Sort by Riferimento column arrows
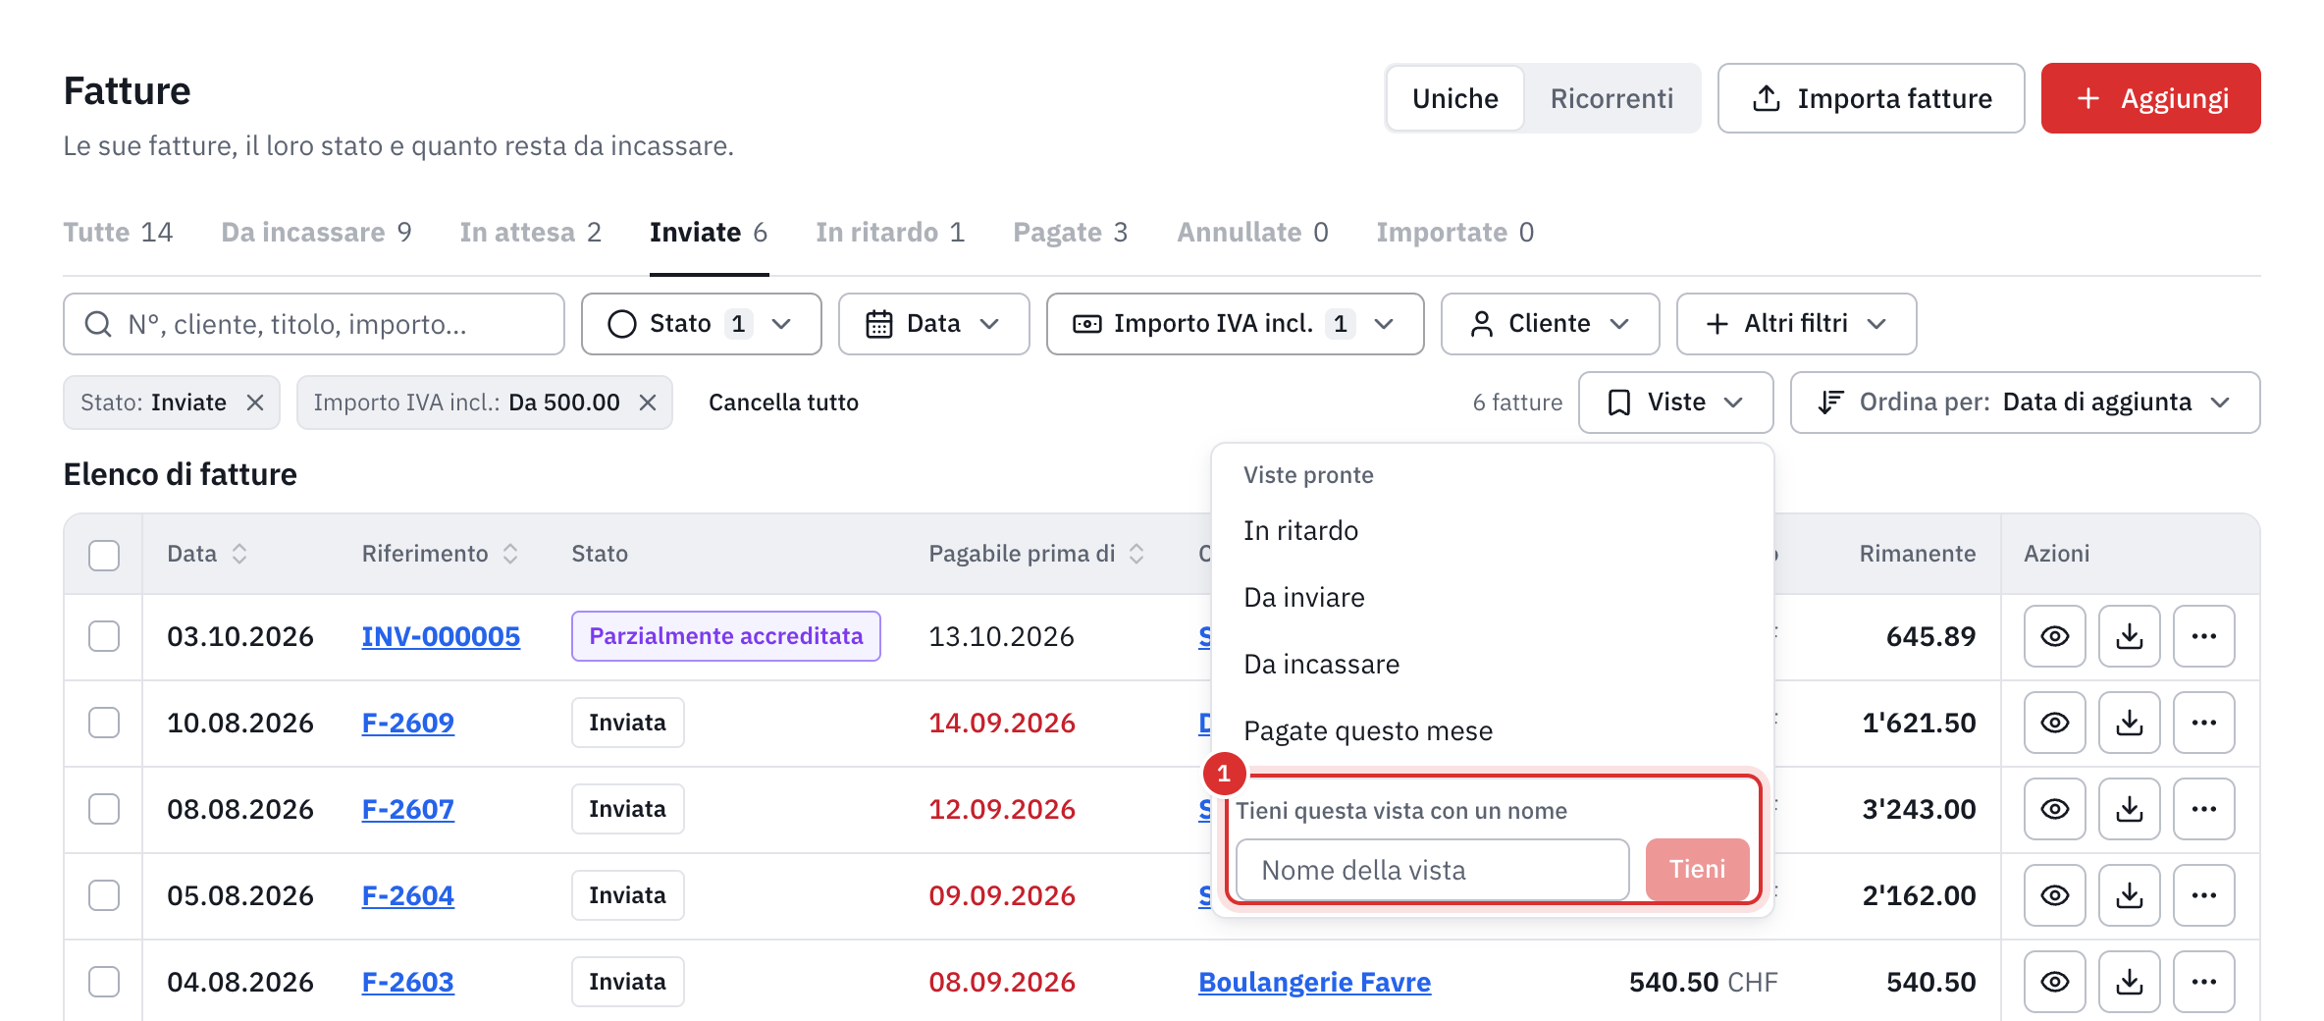Screen dimensions: 2324x1021 (x=510, y=554)
